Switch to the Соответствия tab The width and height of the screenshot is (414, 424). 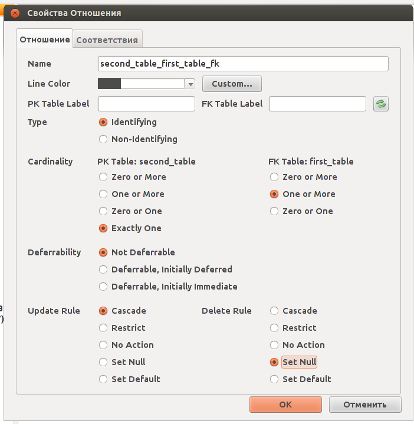107,40
